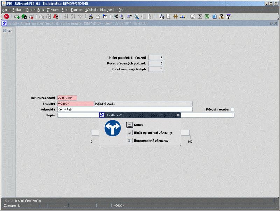This screenshot has width=280, height=211.
Task: Click the iF icon in inner title bar
Action: 4,23
